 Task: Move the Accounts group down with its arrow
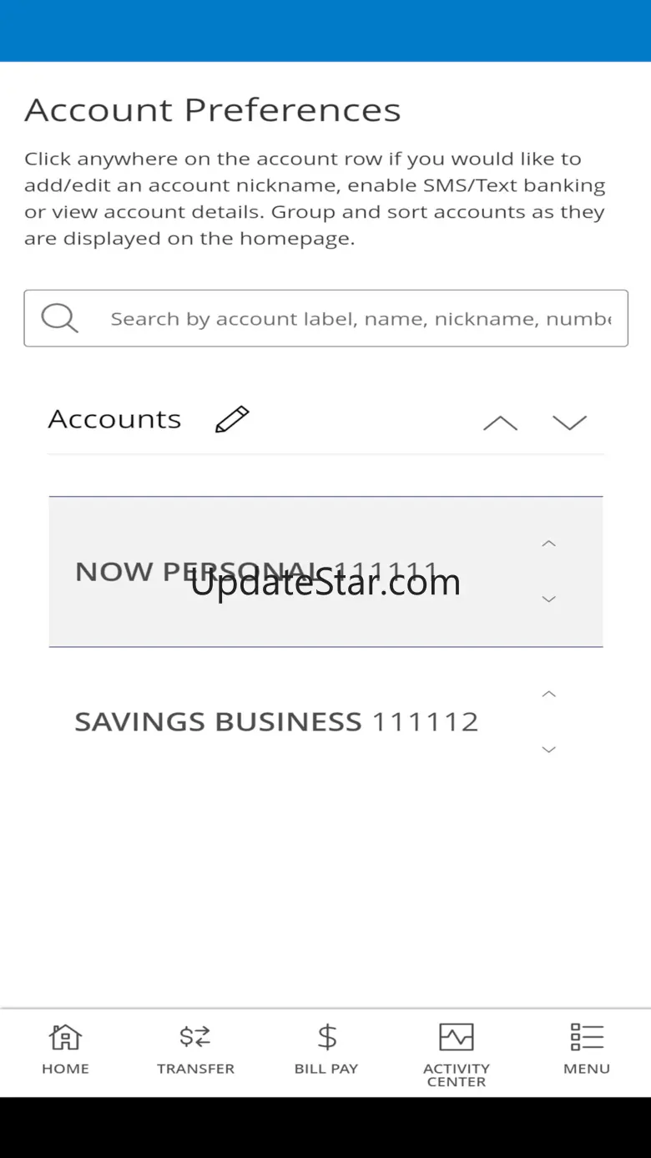pyautogui.click(x=569, y=423)
